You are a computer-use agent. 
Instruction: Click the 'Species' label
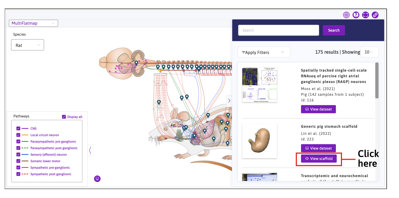pos(20,34)
